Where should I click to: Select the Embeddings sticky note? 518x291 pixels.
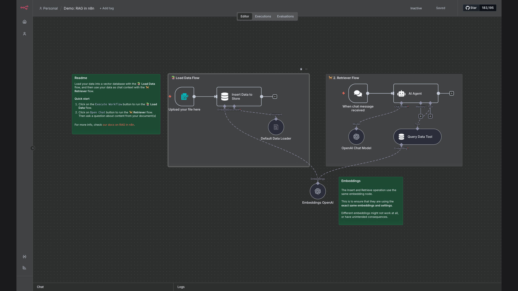371,201
